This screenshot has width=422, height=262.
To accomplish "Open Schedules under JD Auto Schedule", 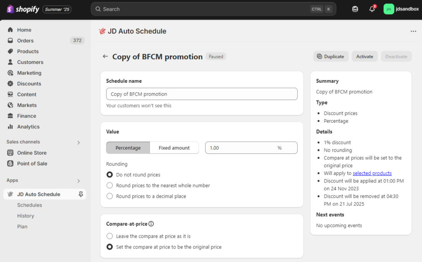I will click(30, 205).
